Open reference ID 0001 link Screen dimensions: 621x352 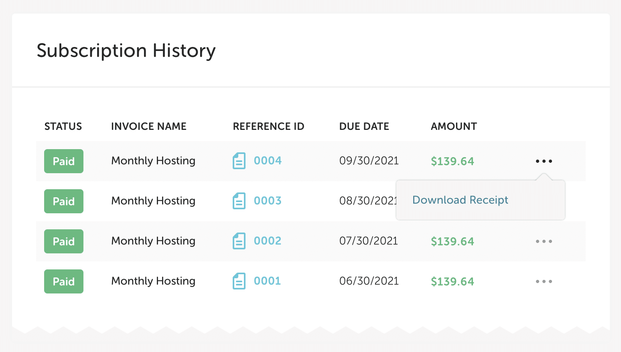(267, 281)
